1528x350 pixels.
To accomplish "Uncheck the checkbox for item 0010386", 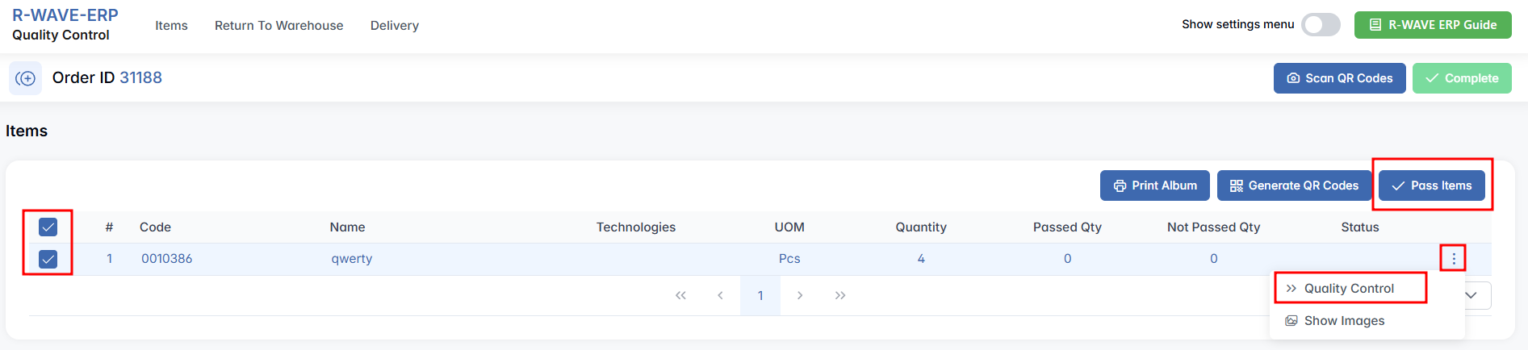I will 48,259.
